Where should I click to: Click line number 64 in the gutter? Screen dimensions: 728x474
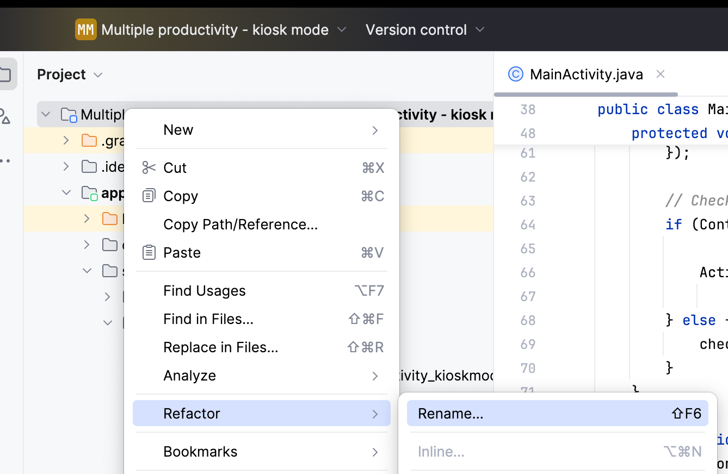click(x=528, y=224)
